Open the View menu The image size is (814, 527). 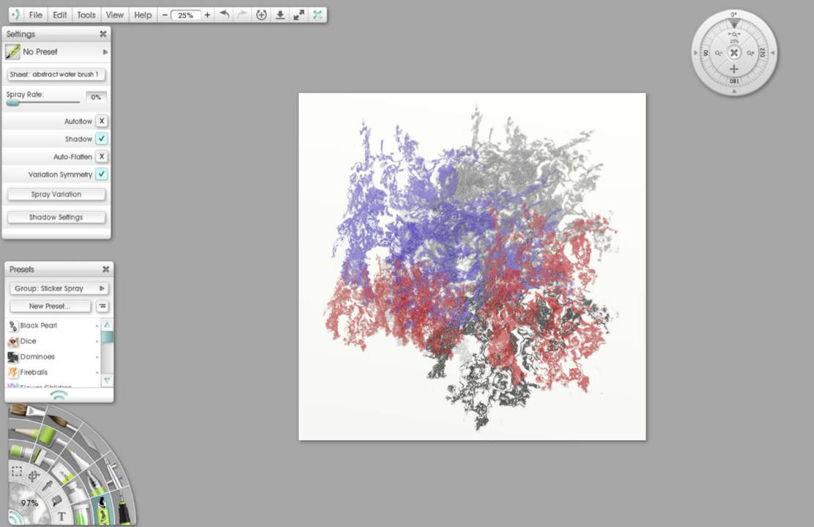point(114,14)
